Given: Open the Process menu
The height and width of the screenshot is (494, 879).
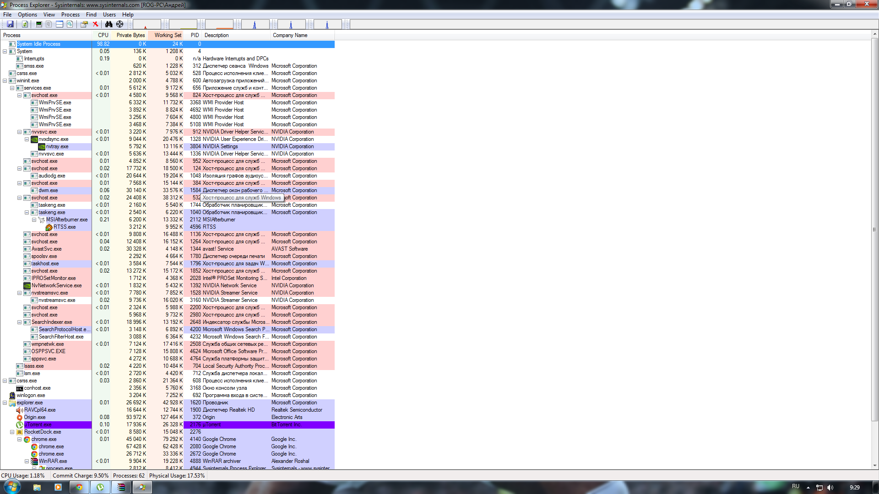Looking at the screenshot, I should pos(70,15).
